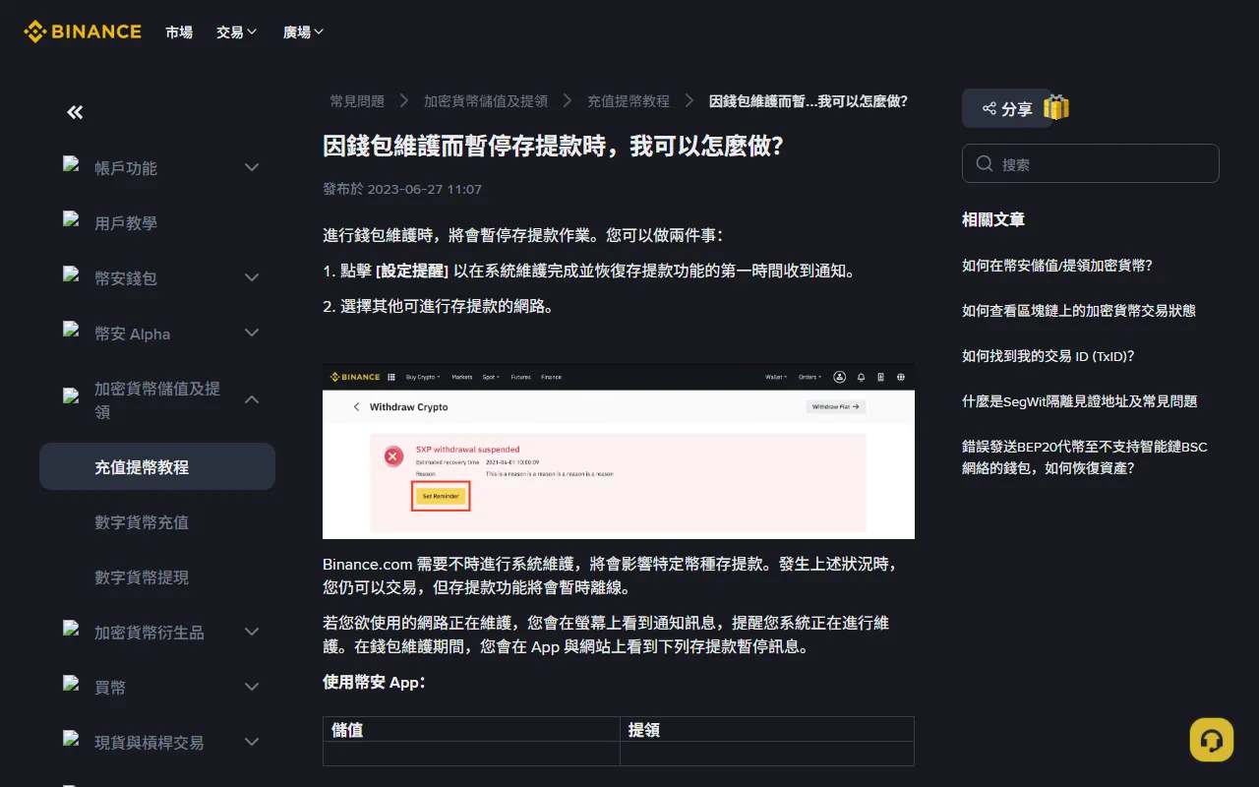This screenshot has width=1259, height=787.
Task: Open the 廣場 dropdown menu
Action: point(304,32)
